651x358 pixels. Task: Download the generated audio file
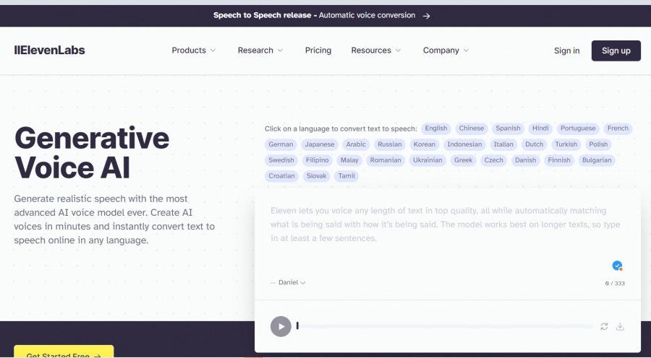(x=620, y=326)
